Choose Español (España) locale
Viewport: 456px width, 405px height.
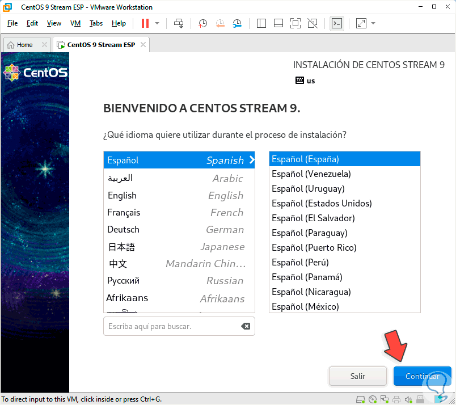(x=345, y=159)
